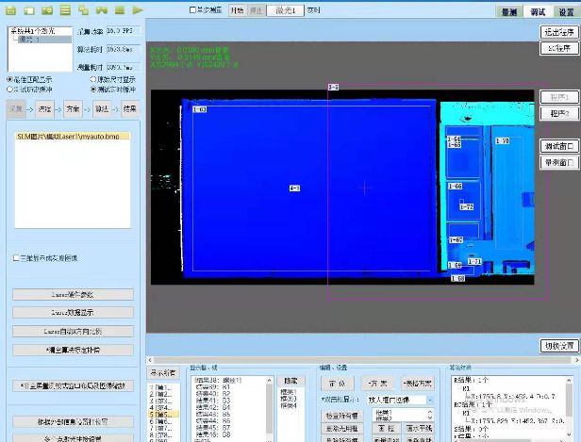
Task: Click the 开始 start button
Action: coord(237,10)
